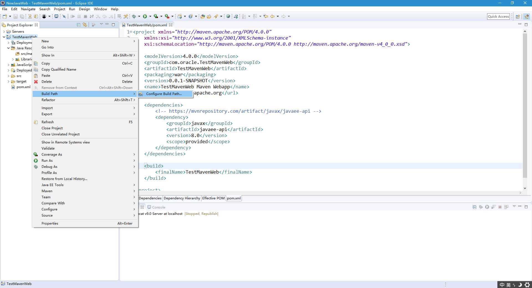Maximize the editor area
532x288 pixels.
coord(526,25)
